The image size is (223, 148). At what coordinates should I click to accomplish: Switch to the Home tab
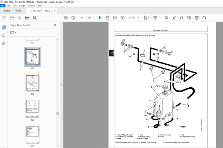click(6, 11)
